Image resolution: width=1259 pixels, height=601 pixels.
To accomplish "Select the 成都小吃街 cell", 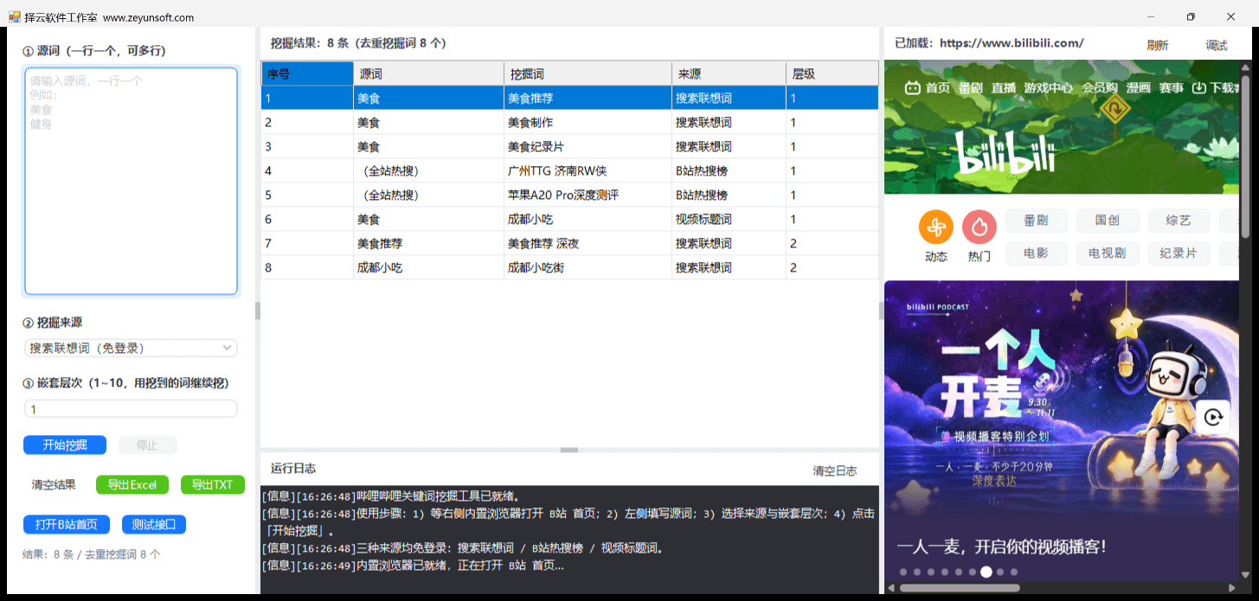I will pos(588,267).
